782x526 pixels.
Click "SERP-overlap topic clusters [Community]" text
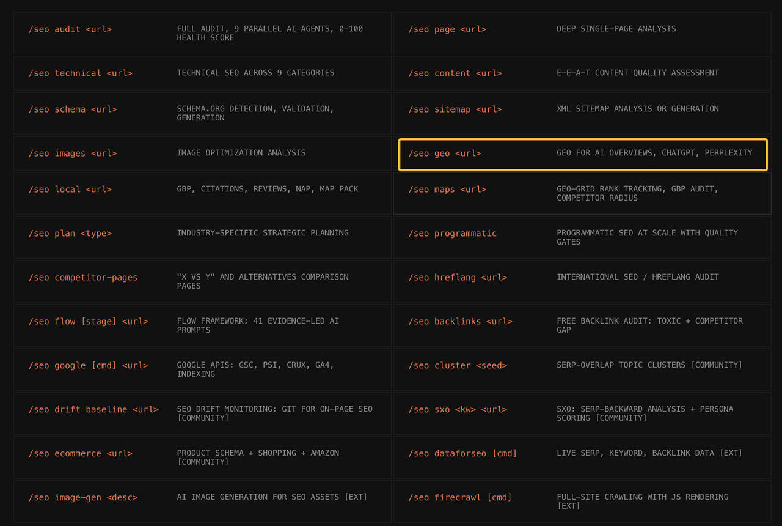pyautogui.click(x=649, y=365)
